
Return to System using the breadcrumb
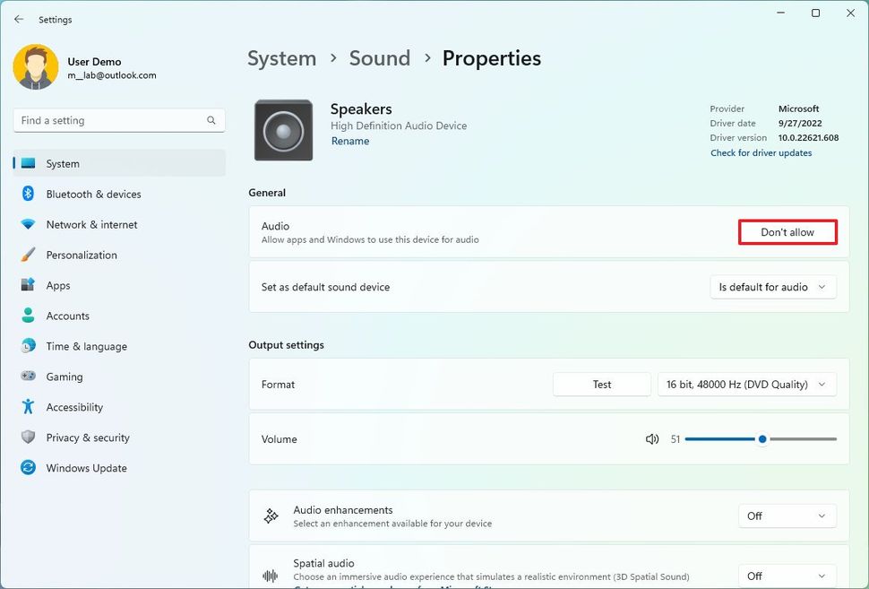tap(281, 57)
